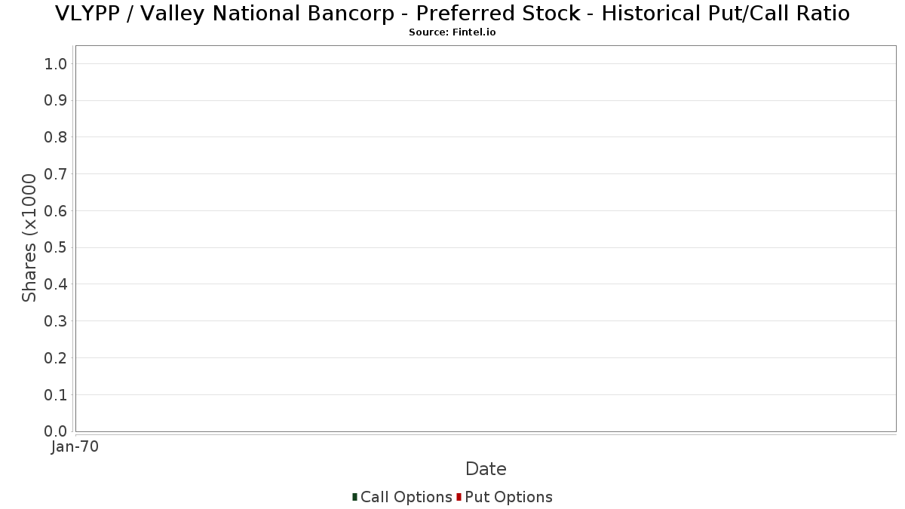
Task: Click the 0.1 y-axis tick label
Action: [x=56, y=395]
